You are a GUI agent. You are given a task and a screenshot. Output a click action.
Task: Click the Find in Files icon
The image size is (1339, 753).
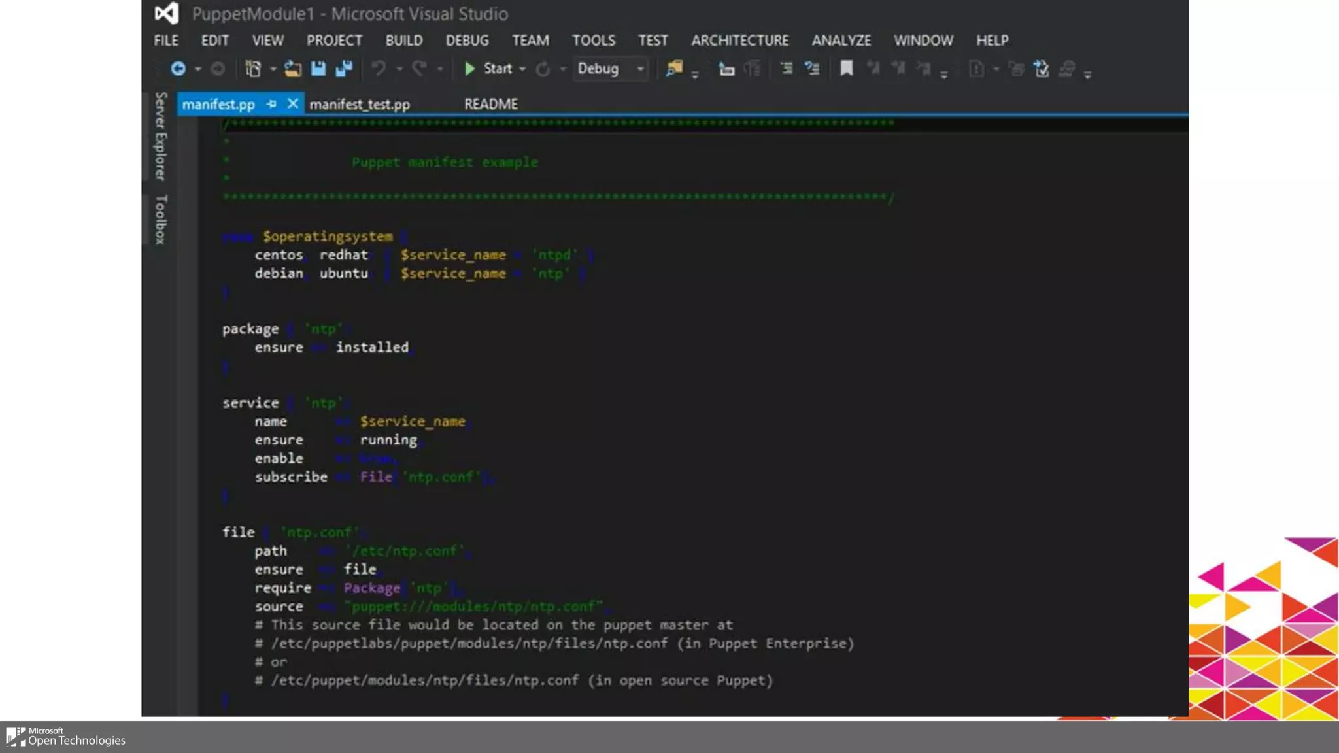(x=673, y=69)
